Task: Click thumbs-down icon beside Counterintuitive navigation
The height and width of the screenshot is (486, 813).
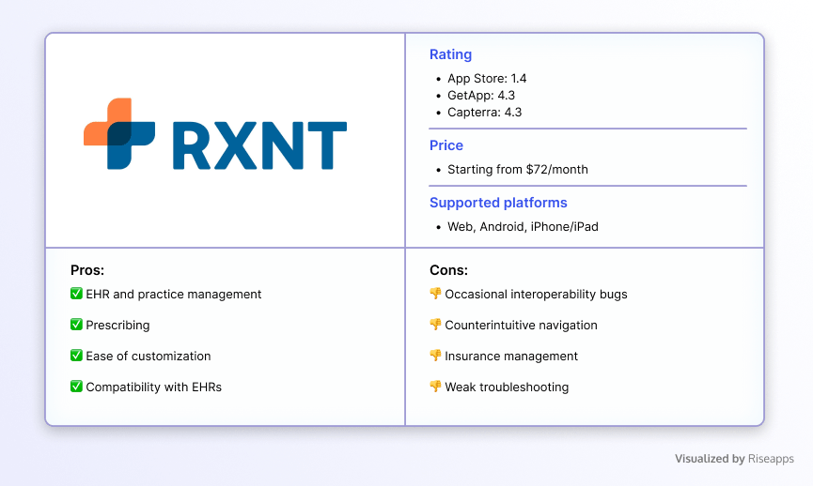Action: point(435,325)
